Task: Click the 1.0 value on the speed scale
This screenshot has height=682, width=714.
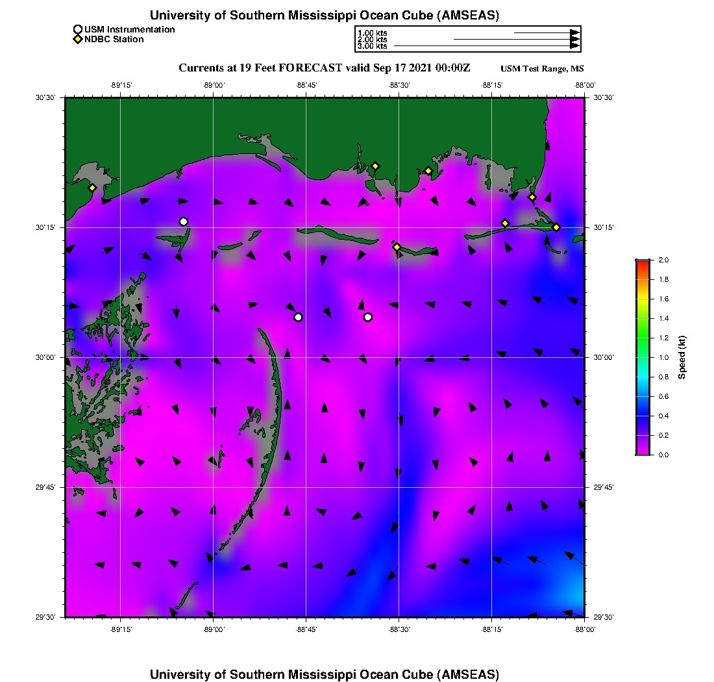Action: coord(663,357)
